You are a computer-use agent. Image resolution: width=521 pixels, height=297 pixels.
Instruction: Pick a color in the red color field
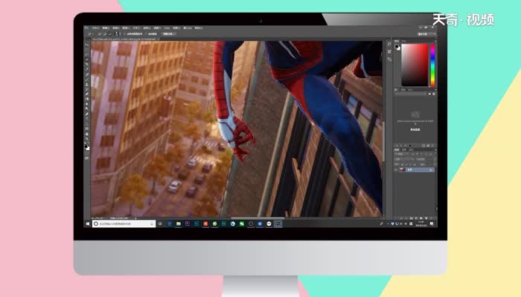pyautogui.click(x=415, y=65)
